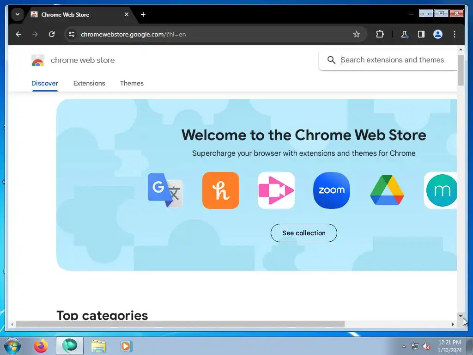Click the horizontal scrollbar right arrow
This screenshot has width=473, height=355.
click(453, 324)
